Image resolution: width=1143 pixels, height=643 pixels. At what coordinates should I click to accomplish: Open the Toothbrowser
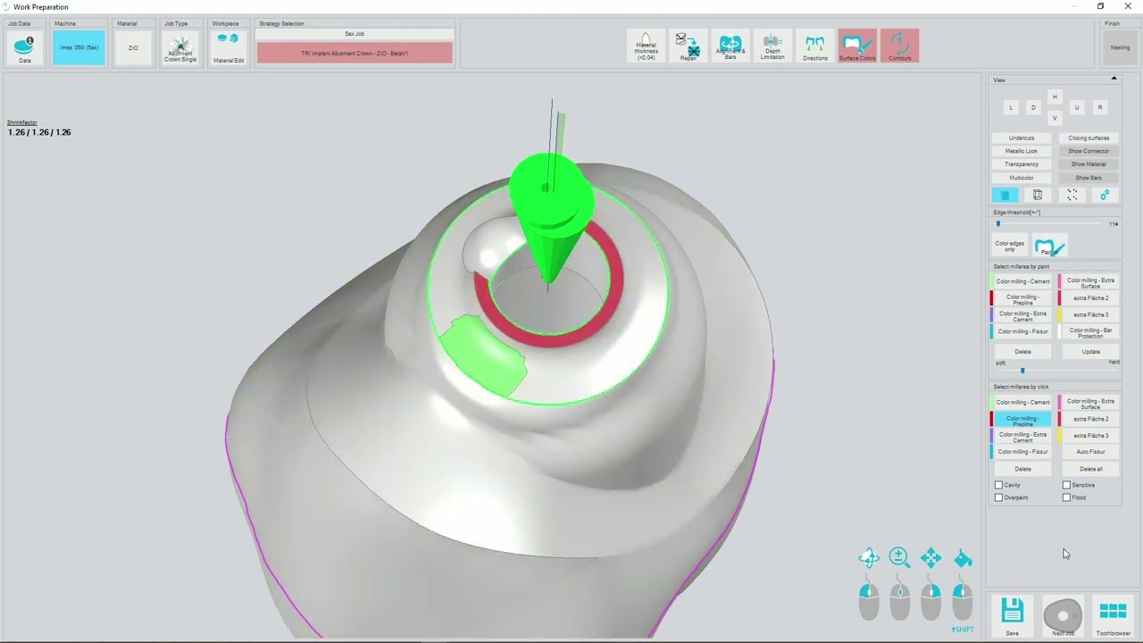click(x=1113, y=615)
